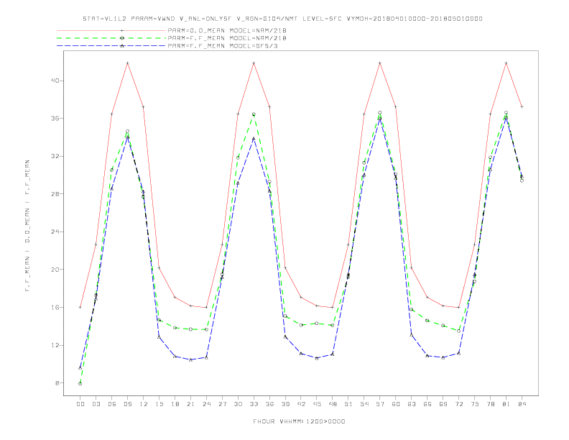Select legend entry PARM=F.F_MEAN MODEL=GFS/3
The image size is (569, 440).
(223, 46)
